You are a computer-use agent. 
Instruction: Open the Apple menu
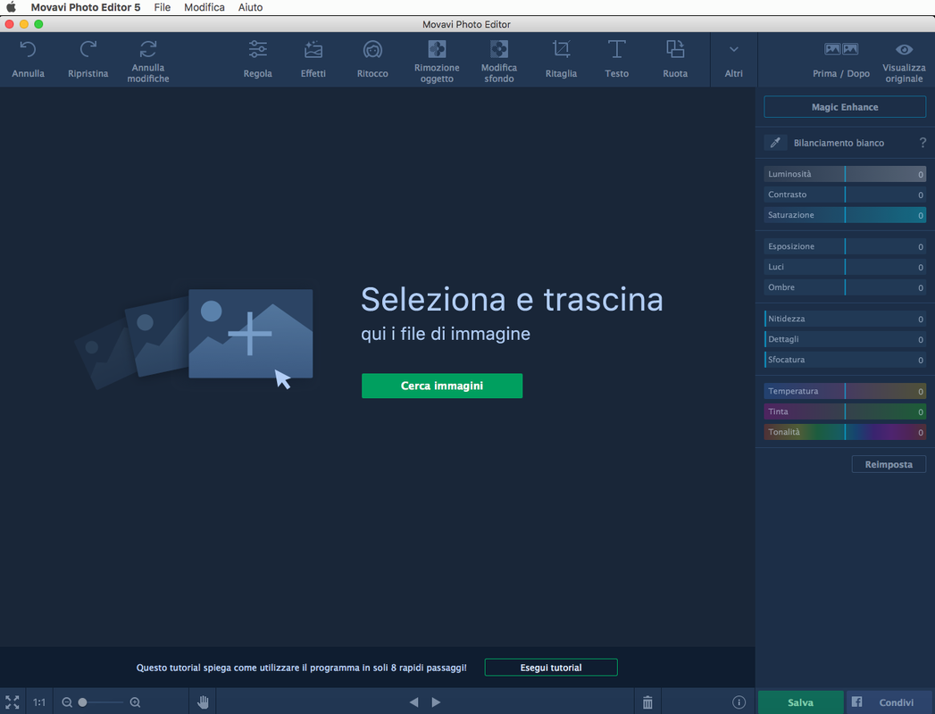click(12, 7)
